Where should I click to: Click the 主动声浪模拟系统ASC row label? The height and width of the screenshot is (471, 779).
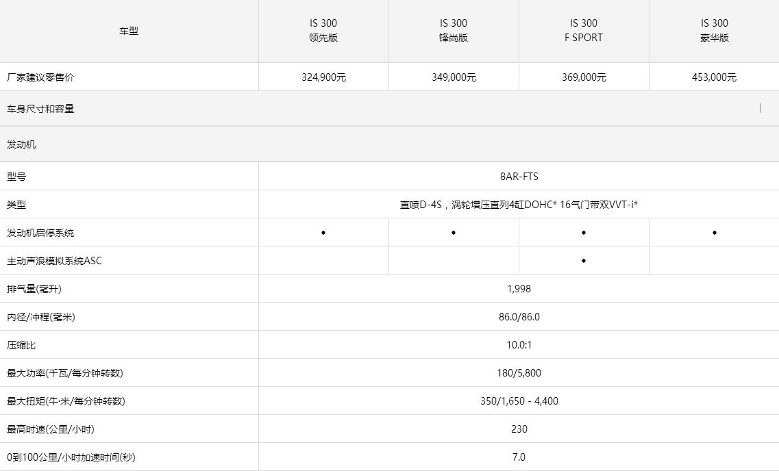[x=54, y=261]
